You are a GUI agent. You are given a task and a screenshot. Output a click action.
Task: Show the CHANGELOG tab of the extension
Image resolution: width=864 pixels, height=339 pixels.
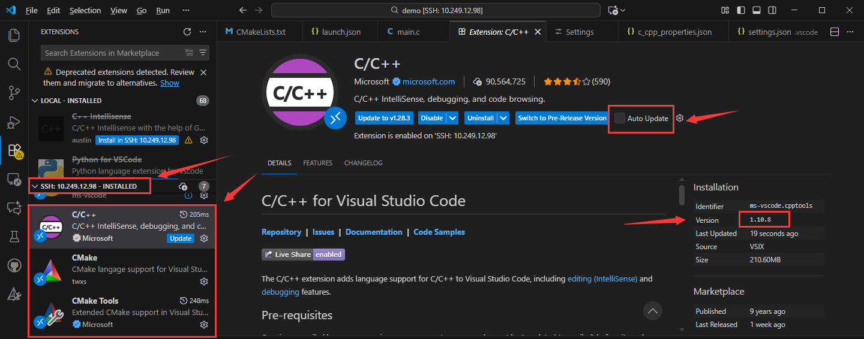pos(363,163)
